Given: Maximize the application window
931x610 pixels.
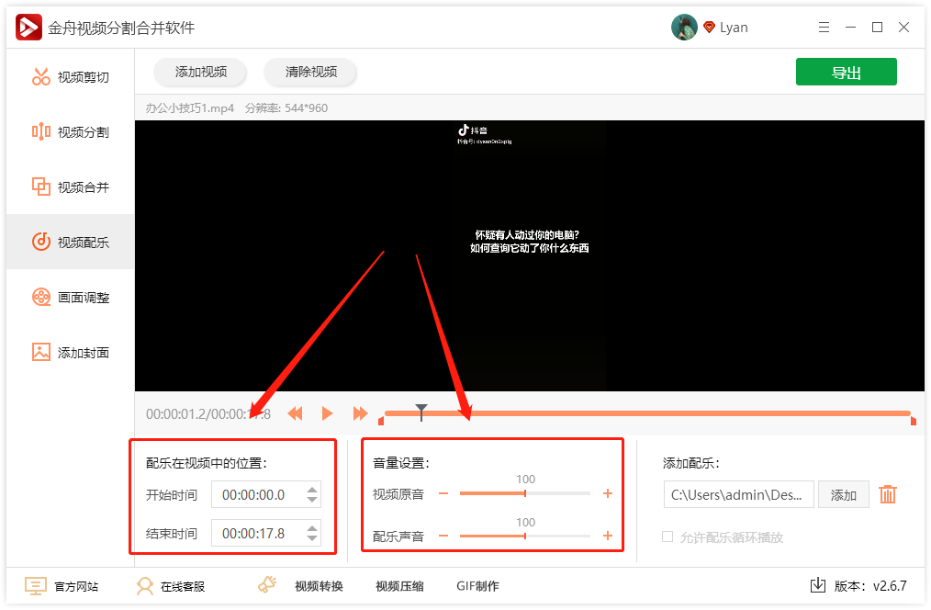Looking at the screenshot, I should click(877, 28).
